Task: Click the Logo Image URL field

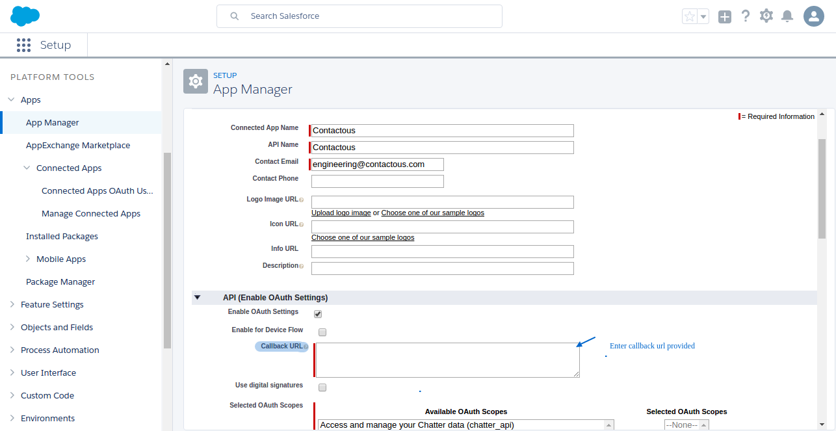Action: tap(443, 202)
